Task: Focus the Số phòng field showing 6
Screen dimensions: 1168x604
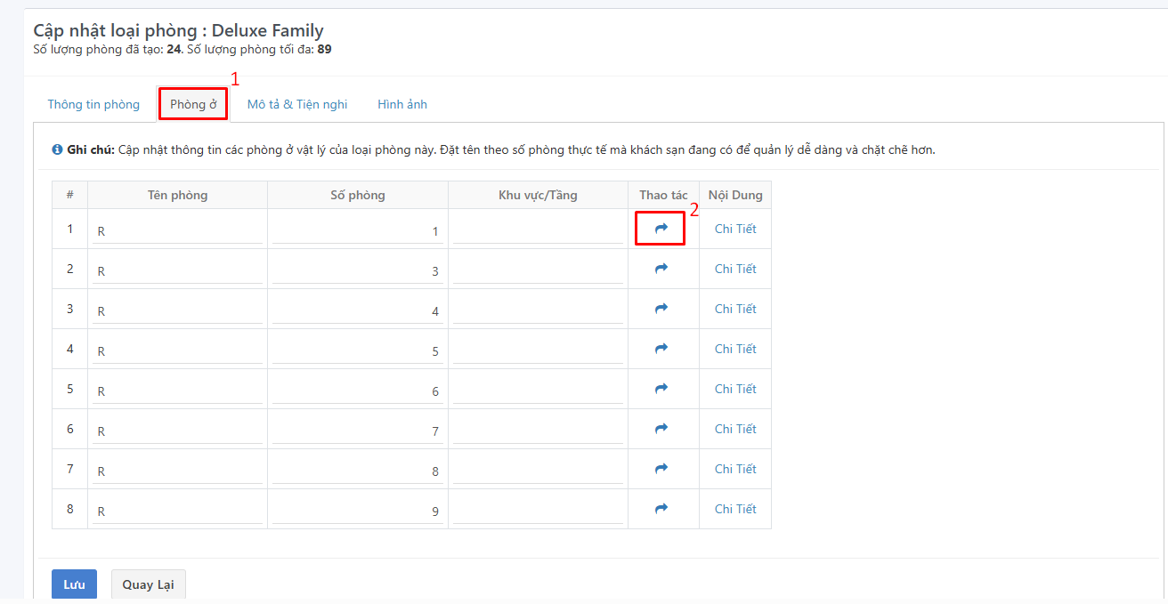Action: click(x=358, y=391)
